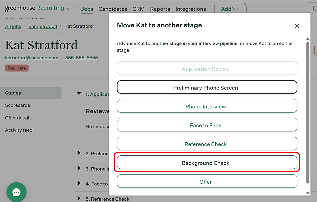Open the Candidates nav tab
The height and width of the screenshot is (202, 317).
click(x=113, y=9)
